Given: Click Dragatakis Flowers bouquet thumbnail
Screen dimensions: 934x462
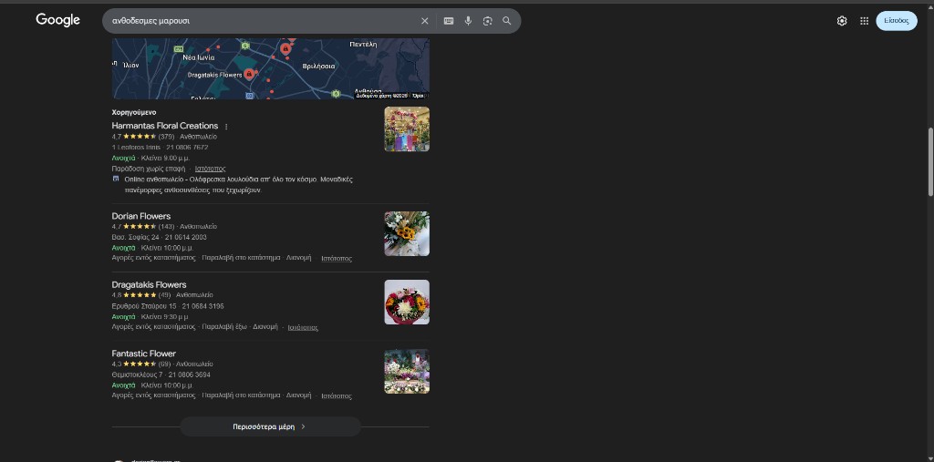Looking at the screenshot, I should click(407, 303).
